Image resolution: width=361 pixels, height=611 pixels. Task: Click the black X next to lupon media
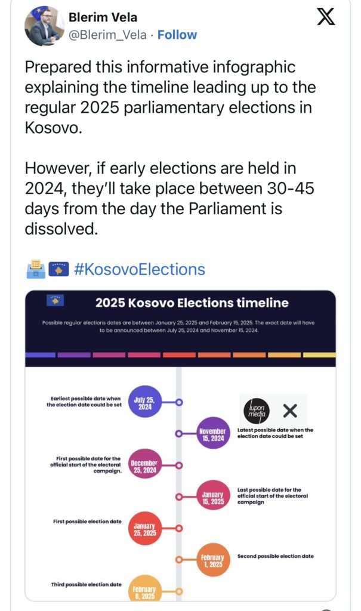289,411
